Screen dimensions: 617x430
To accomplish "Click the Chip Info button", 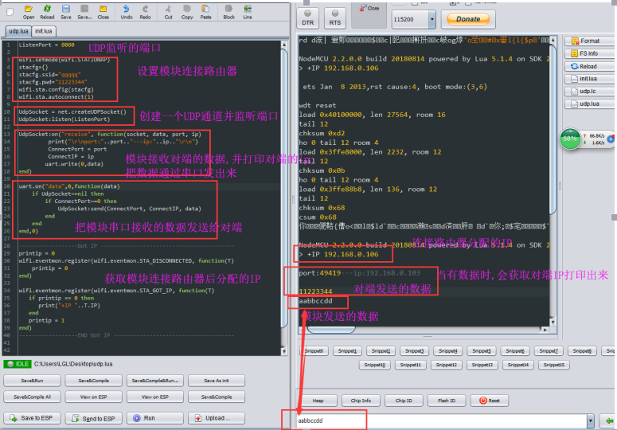I will [361, 401].
